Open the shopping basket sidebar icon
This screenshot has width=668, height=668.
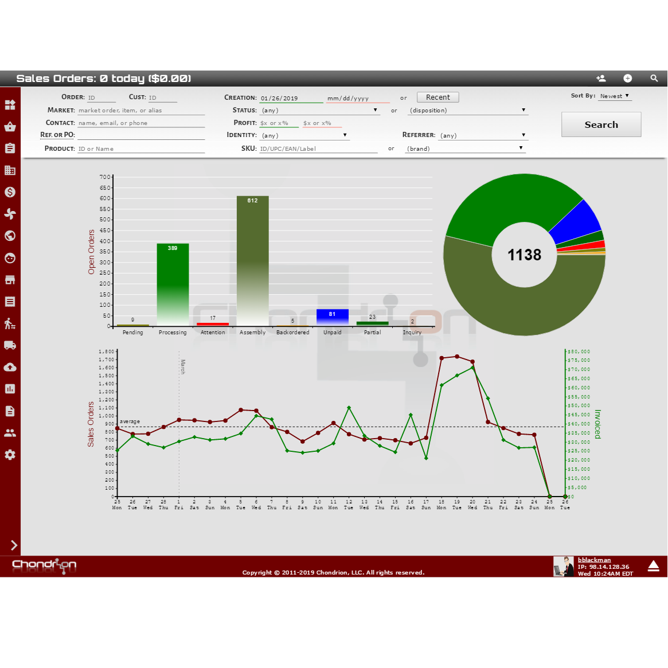(10, 127)
